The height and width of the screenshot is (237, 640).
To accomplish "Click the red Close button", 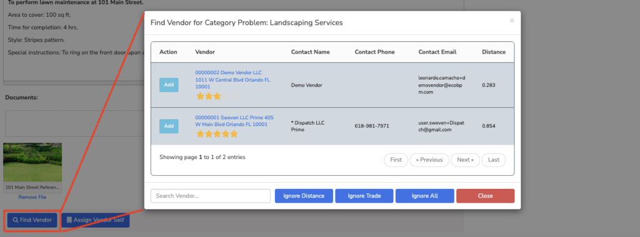I will pos(485,196).
